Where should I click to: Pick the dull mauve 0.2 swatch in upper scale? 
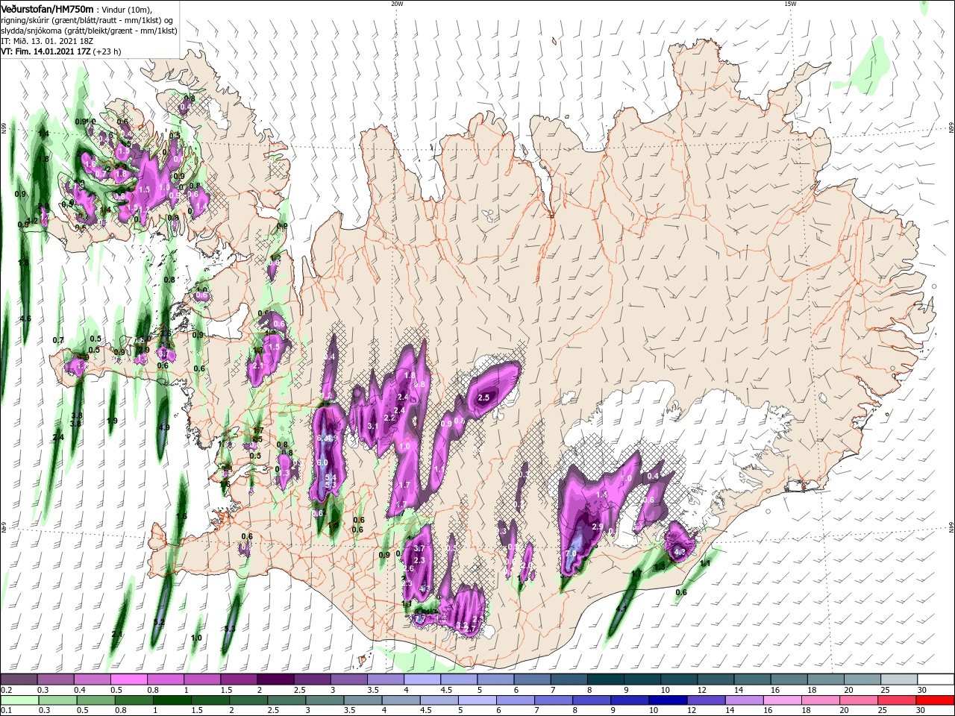tap(19, 679)
